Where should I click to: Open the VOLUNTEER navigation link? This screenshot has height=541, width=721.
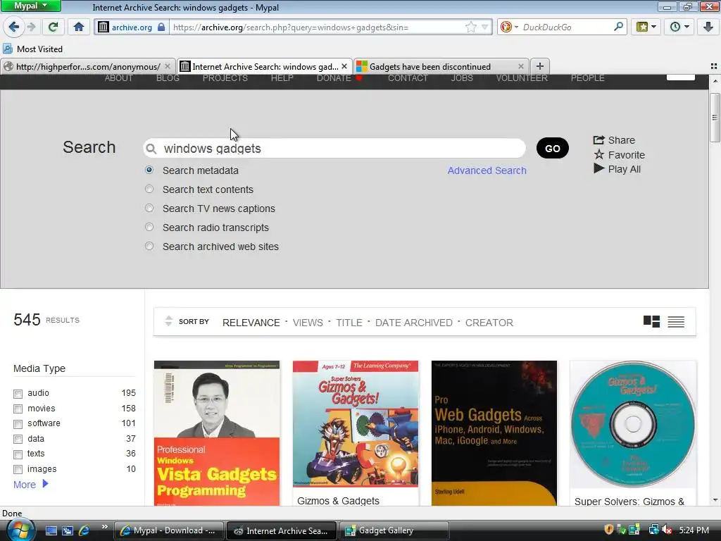tap(522, 78)
